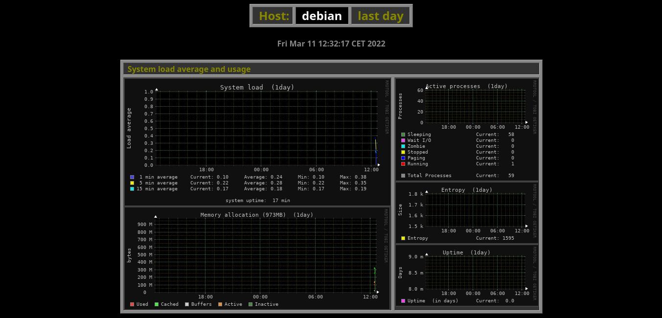The width and height of the screenshot is (662, 318).
Task: Open the Active processes graph plot
Action: tap(476, 106)
